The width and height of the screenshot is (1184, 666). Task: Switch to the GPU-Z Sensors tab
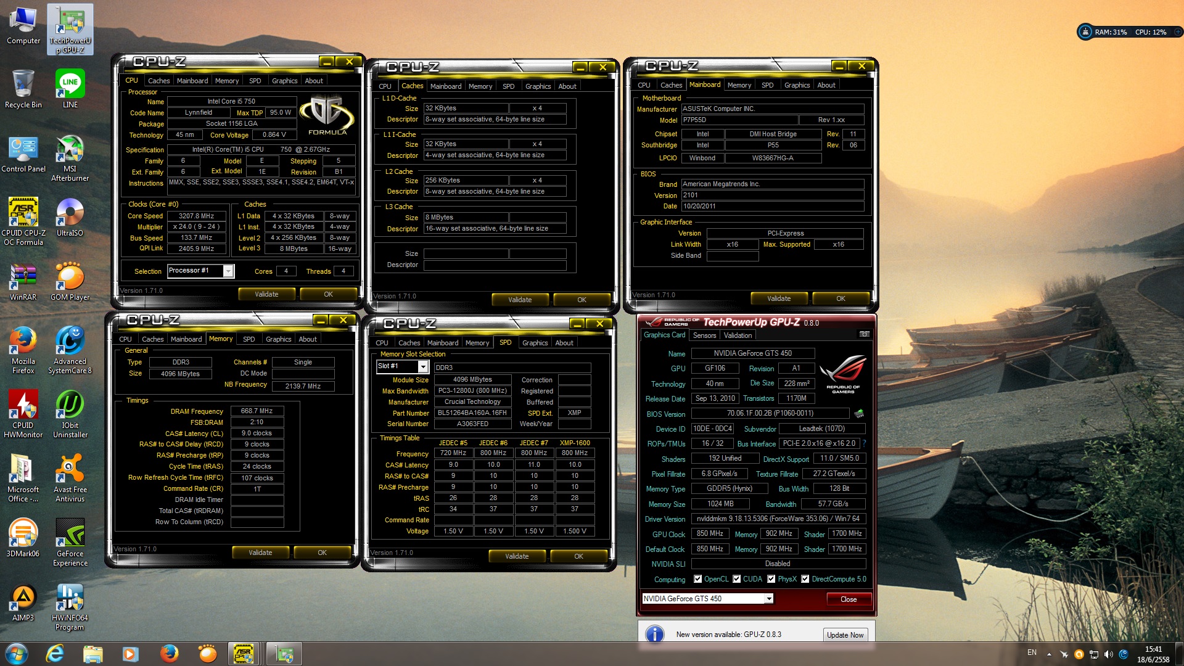[x=704, y=335]
